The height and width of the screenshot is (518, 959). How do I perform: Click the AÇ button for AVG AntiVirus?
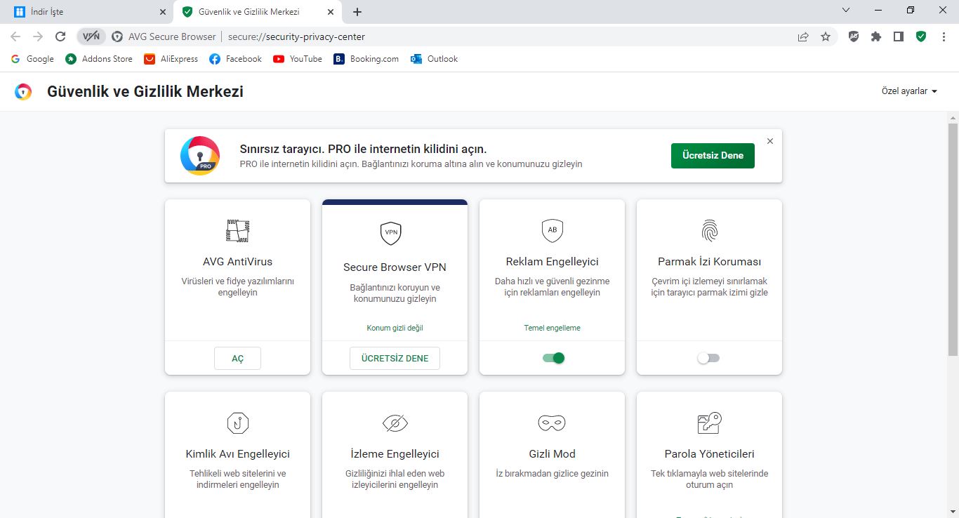[237, 358]
